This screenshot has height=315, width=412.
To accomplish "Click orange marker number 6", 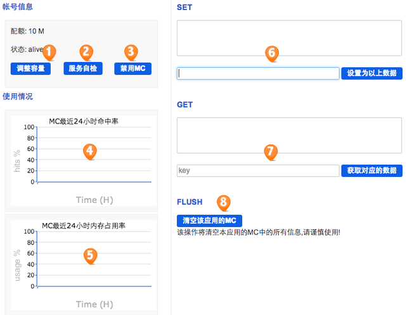I will [271, 53].
